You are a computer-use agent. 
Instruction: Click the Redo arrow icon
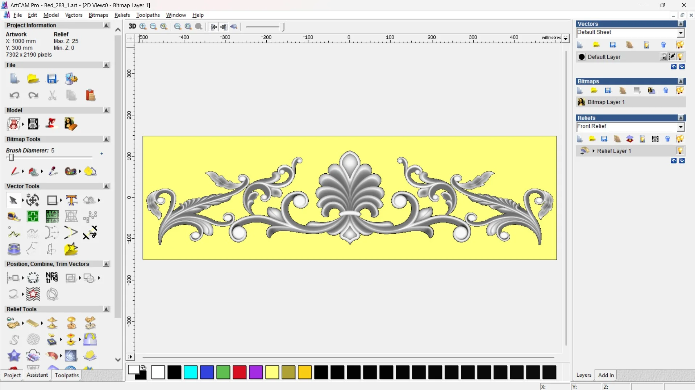coord(33,95)
